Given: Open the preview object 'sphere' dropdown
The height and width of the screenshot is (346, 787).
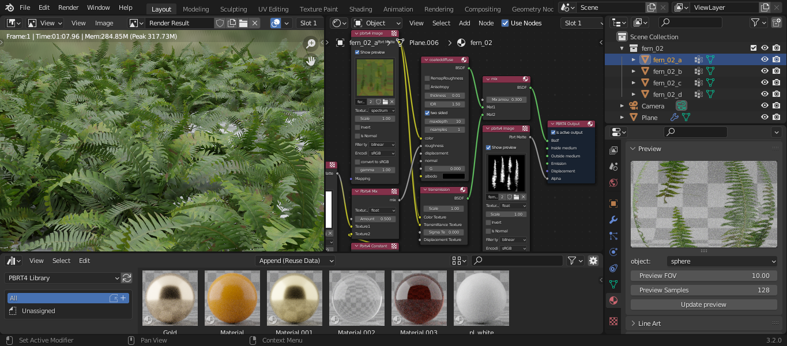Looking at the screenshot, I should [722, 261].
